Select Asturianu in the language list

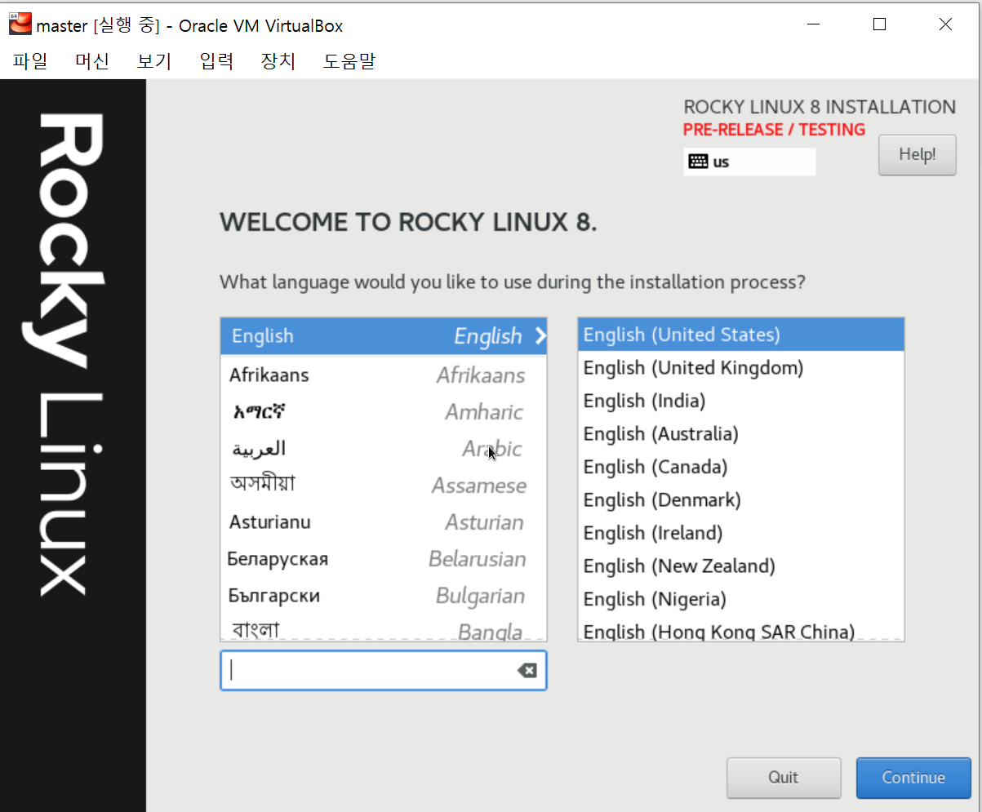[384, 522]
